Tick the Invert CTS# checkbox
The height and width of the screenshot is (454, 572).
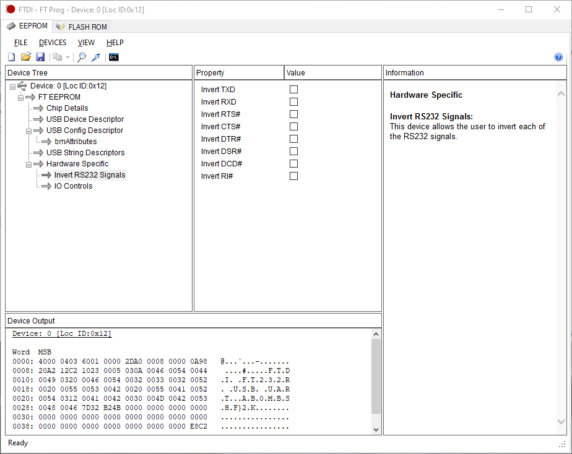[x=293, y=126]
